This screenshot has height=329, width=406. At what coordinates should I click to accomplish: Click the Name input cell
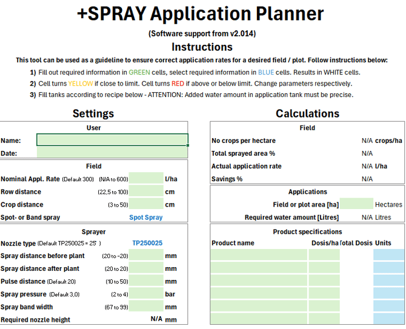112,140
